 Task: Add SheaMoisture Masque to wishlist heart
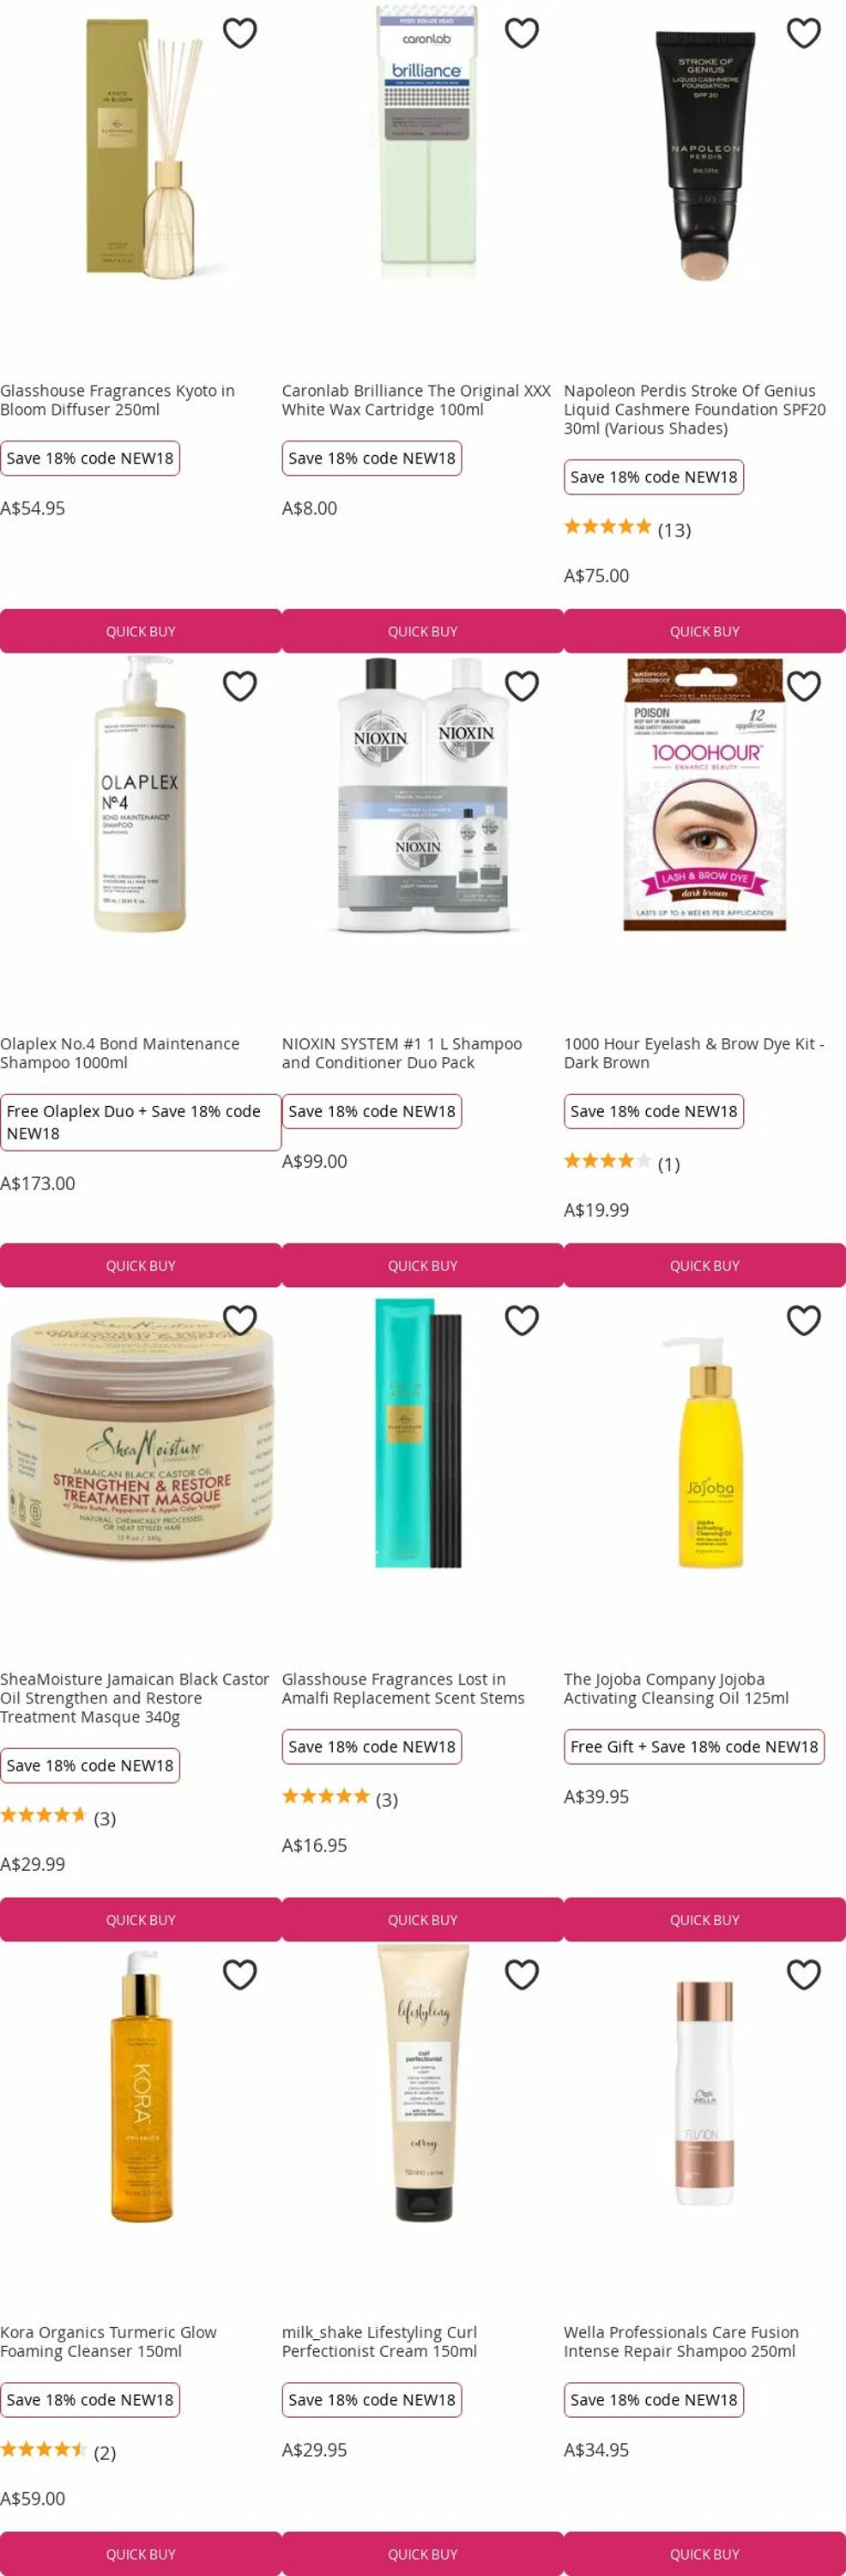pyautogui.click(x=239, y=1320)
